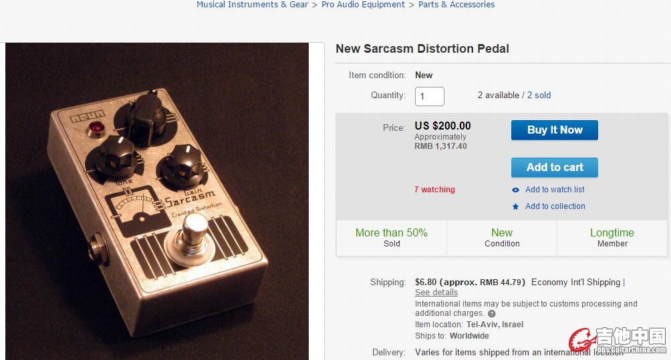The height and width of the screenshot is (360, 671).
Task: Open the "2 sold" link
Action: click(x=539, y=96)
